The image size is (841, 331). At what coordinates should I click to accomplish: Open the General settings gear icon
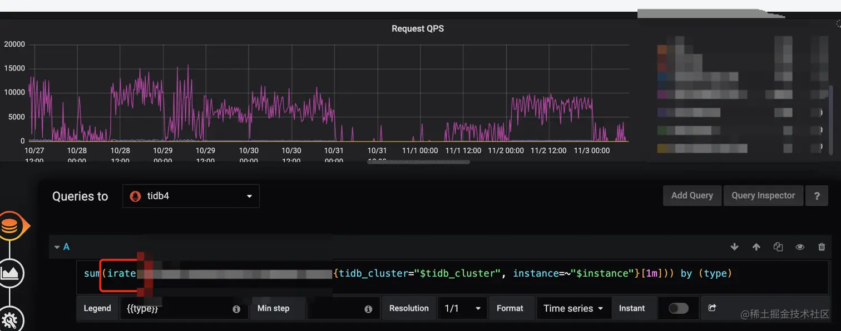(9, 320)
